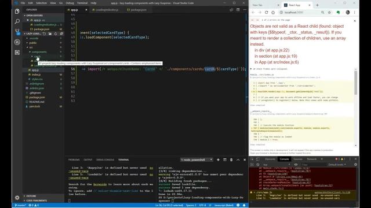Image resolution: width=371 pixels, height=208 pixels.
Task: Open the Selection menu
Action: pyautogui.click(x=41, y=3)
